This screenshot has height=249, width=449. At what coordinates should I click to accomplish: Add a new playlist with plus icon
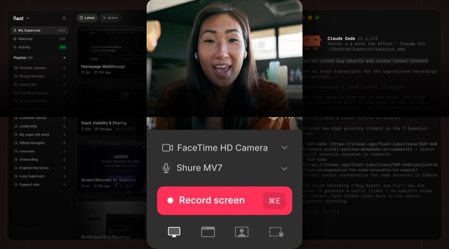[64, 58]
